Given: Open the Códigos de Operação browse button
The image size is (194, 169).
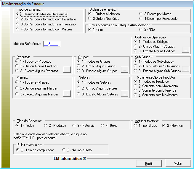Looking at the screenshot, I should [185, 50].
